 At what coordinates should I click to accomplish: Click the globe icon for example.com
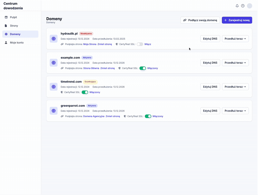click(x=54, y=63)
